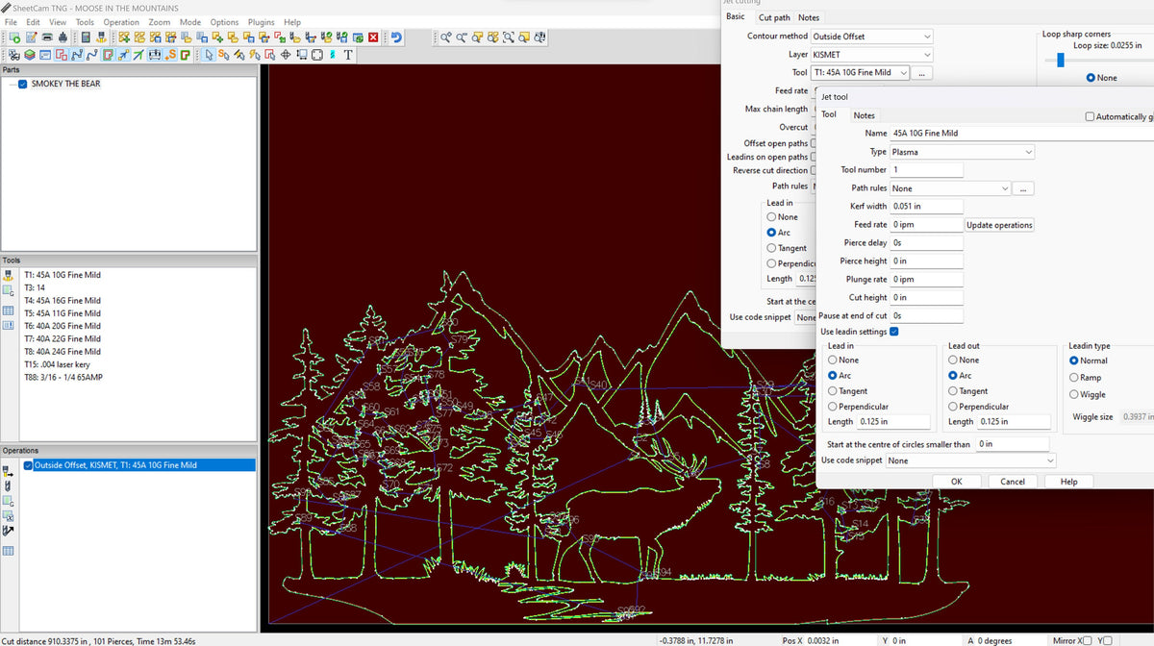Click the Undo arrow toolbar icon
1154x646 pixels.
click(x=396, y=37)
